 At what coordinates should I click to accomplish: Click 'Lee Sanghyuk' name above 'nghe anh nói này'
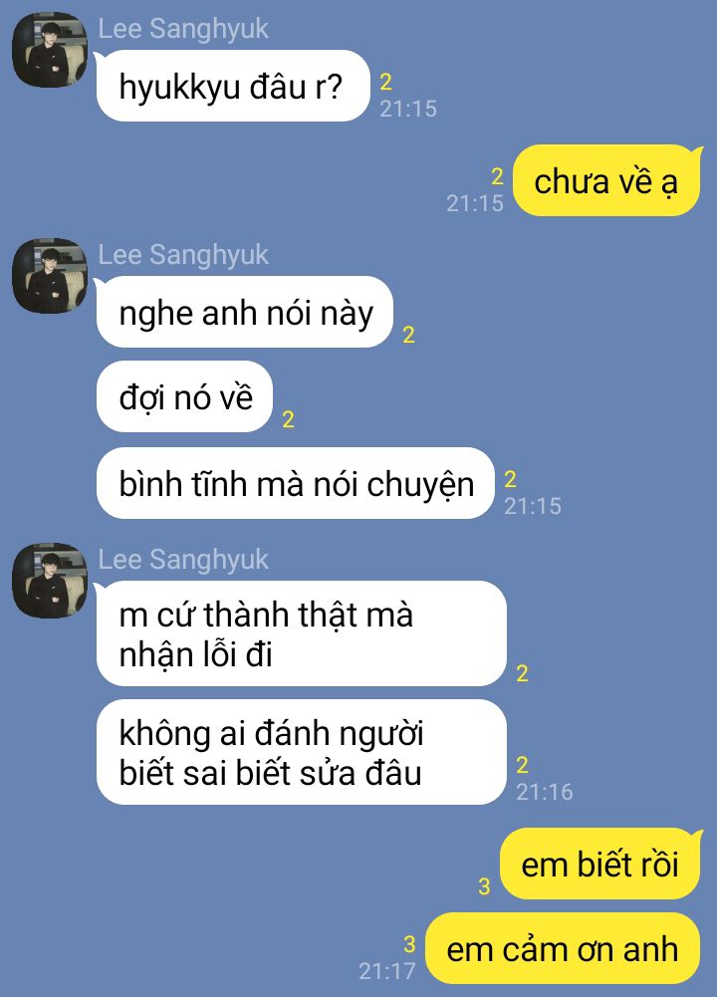[x=183, y=256]
